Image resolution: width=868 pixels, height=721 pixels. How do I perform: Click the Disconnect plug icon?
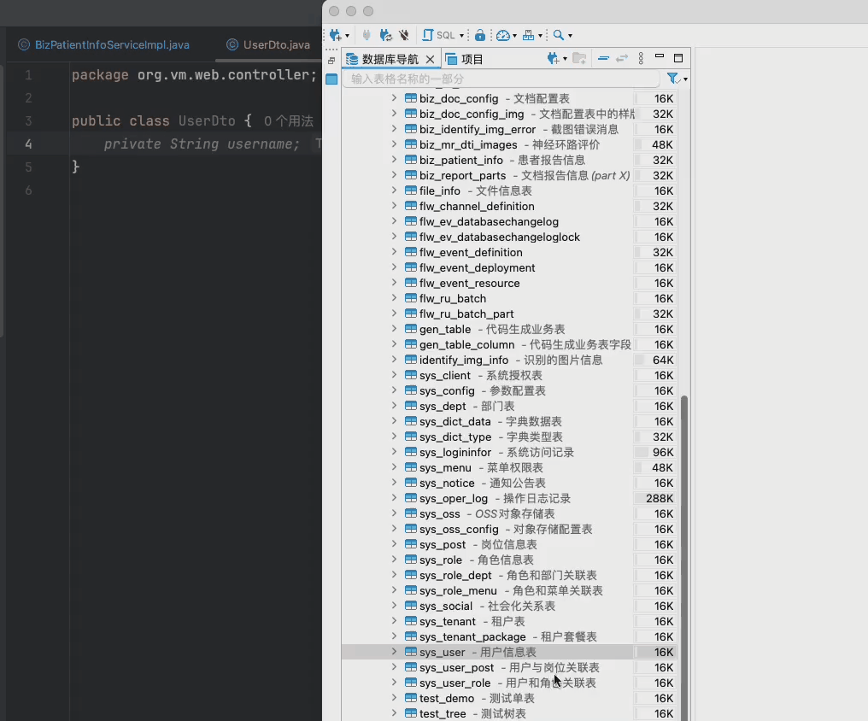point(404,35)
